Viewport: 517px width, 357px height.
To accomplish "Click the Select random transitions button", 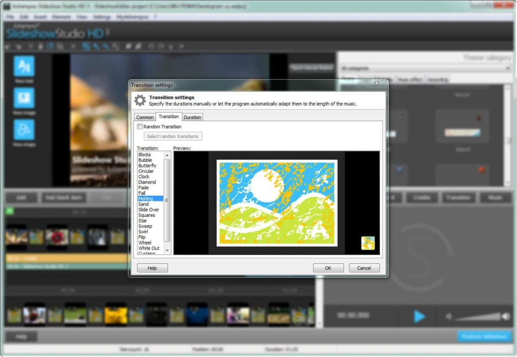I will click(x=172, y=136).
